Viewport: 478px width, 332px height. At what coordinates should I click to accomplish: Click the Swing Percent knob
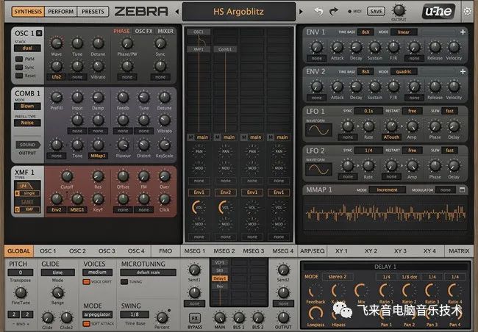pos(162,317)
